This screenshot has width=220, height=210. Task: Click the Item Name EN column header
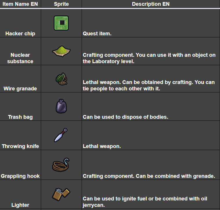[x=20, y=4]
